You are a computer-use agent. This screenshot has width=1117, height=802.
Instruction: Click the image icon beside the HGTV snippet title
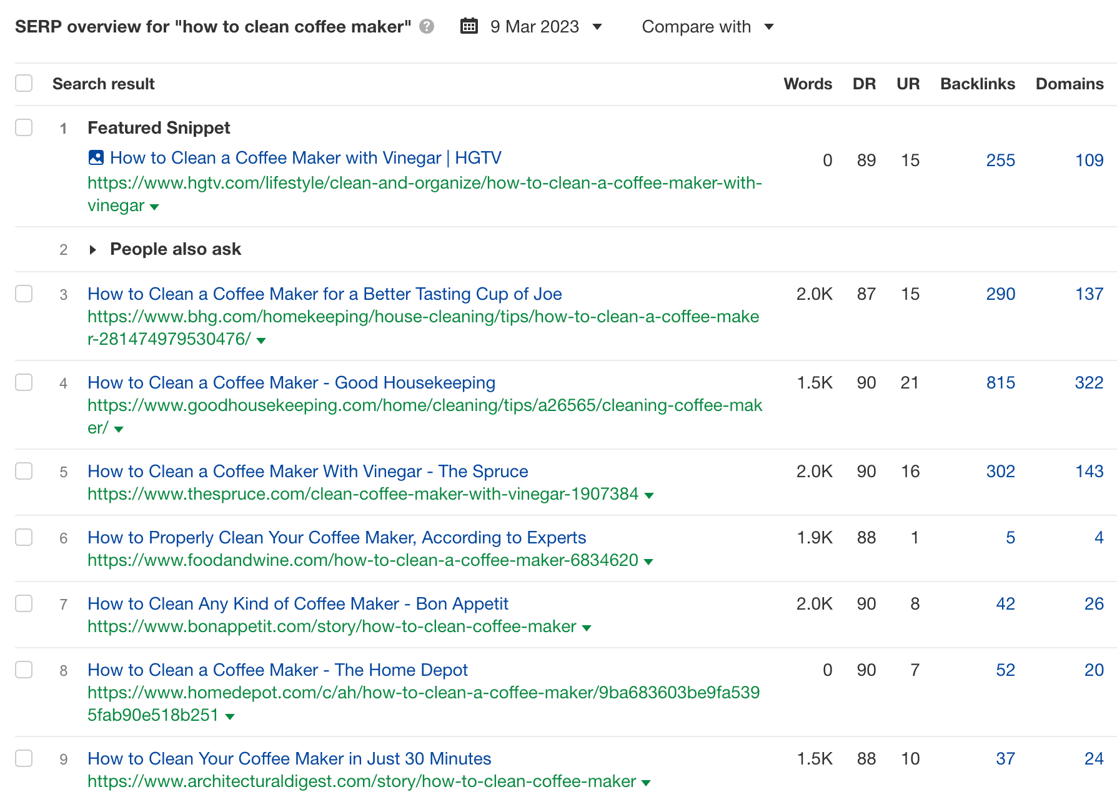pos(96,157)
